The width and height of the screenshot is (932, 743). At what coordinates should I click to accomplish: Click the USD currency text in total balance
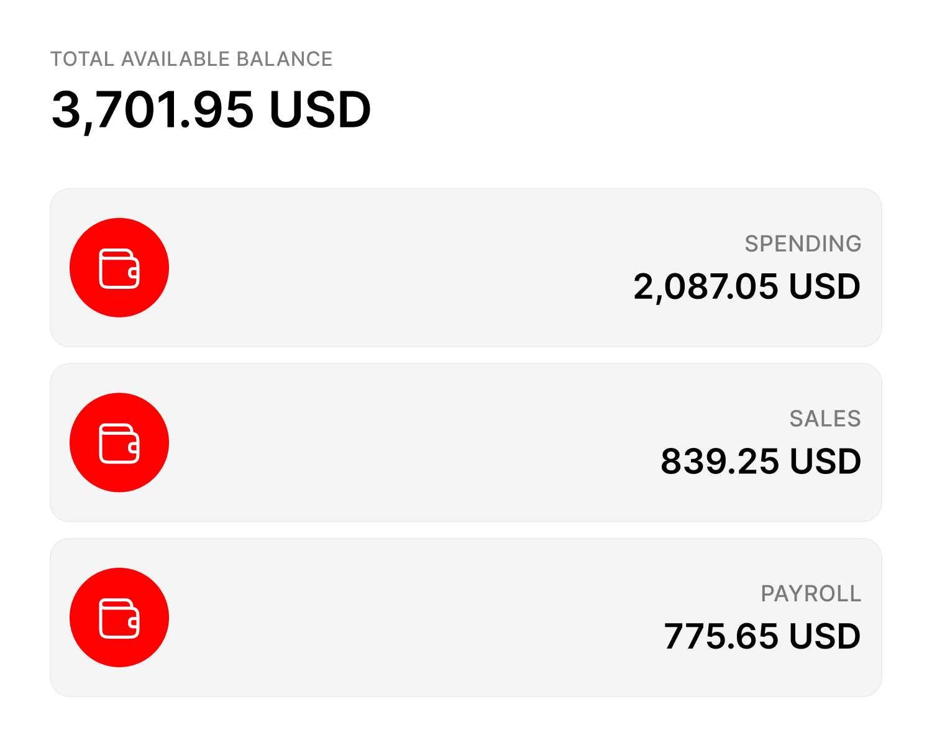[320, 111]
